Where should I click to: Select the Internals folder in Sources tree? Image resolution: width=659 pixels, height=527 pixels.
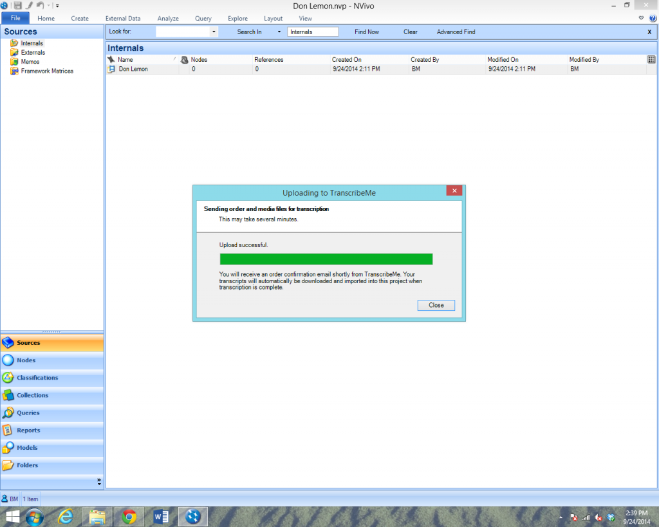[x=32, y=43]
